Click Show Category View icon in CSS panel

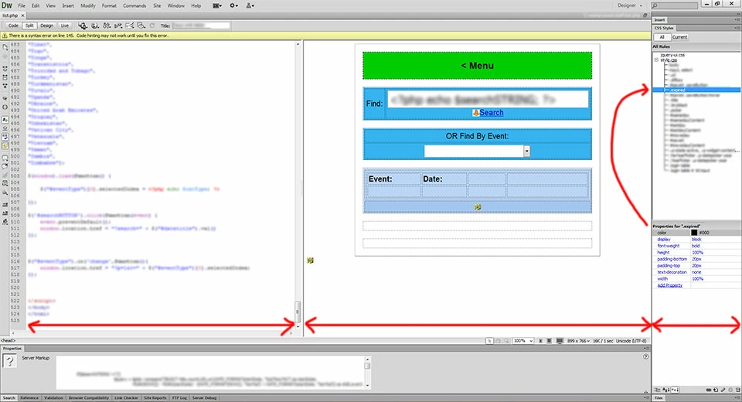(657, 390)
